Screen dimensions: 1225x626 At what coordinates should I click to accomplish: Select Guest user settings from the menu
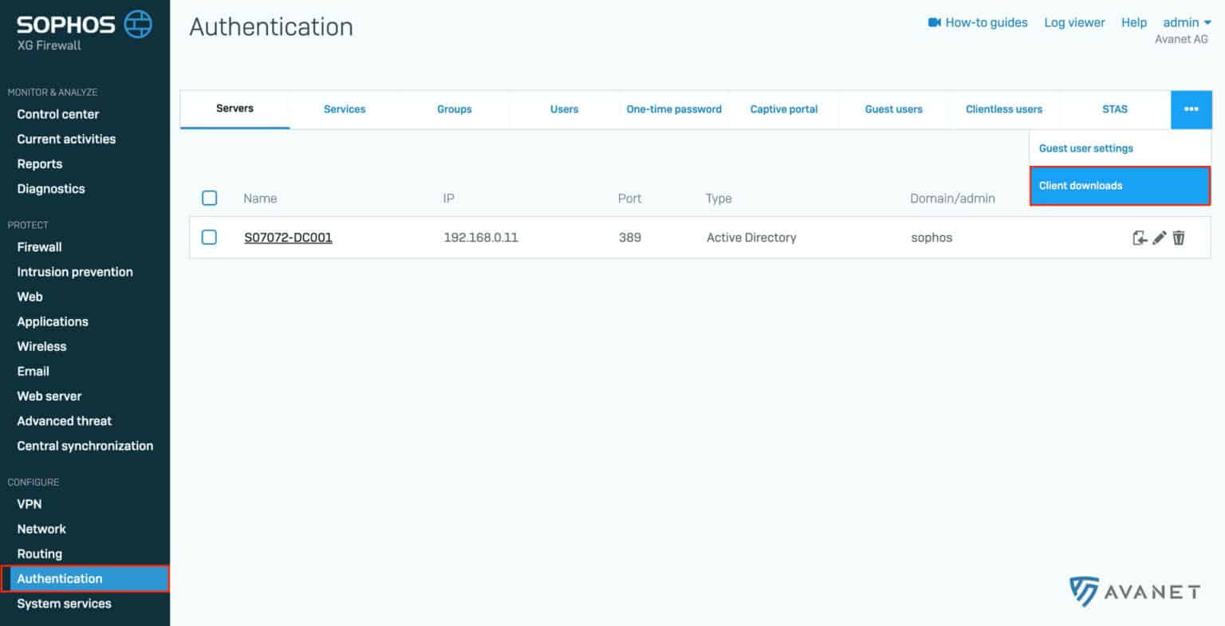[x=1085, y=148]
